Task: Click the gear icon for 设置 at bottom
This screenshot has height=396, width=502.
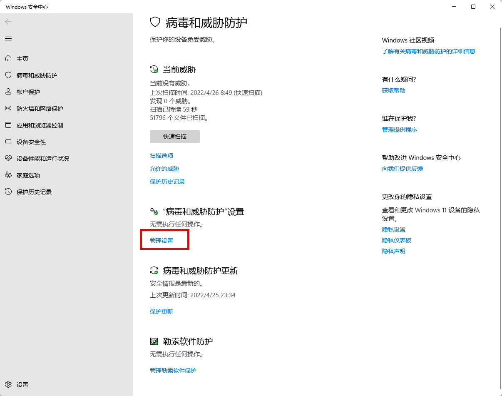Action: click(8, 385)
